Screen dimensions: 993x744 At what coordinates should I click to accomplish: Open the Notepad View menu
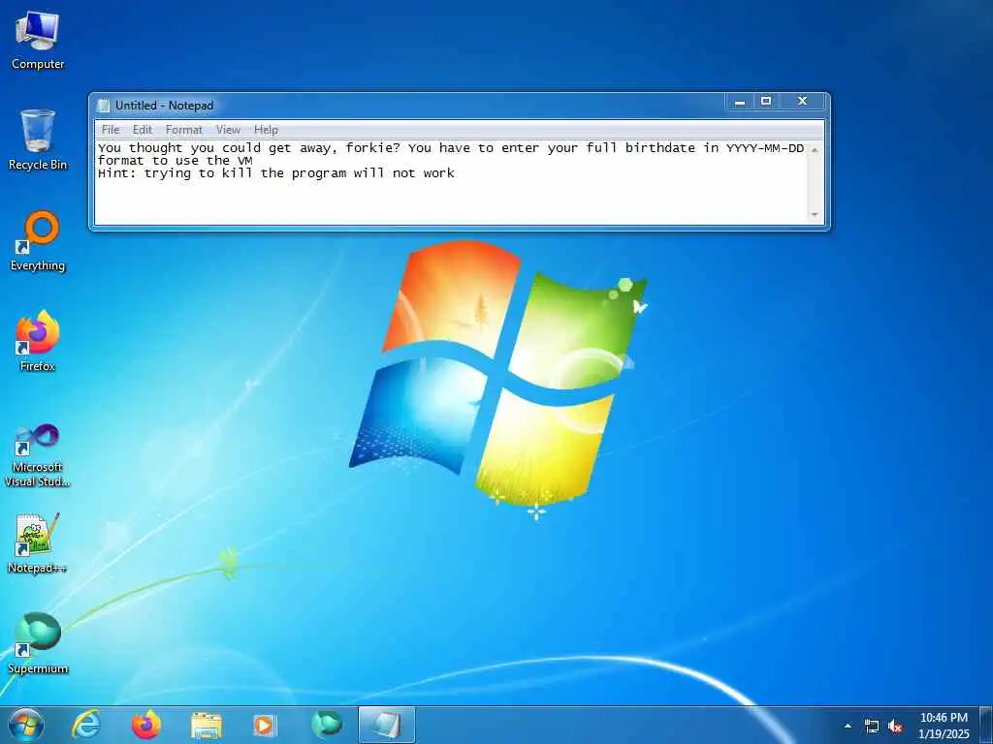pyautogui.click(x=228, y=130)
